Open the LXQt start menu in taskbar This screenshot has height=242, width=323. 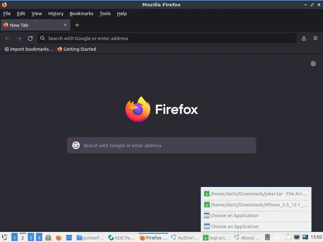tap(5, 238)
